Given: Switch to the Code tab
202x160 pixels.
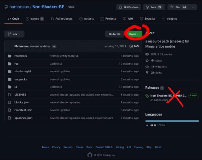Looking at the screenshot, I should point(13,19).
